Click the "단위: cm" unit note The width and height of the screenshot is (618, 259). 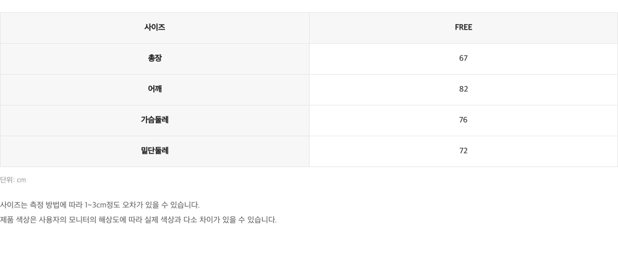pyautogui.click(x=13, y=180)
